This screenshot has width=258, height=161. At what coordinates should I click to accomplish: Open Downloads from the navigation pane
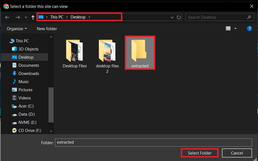[28, 73]
